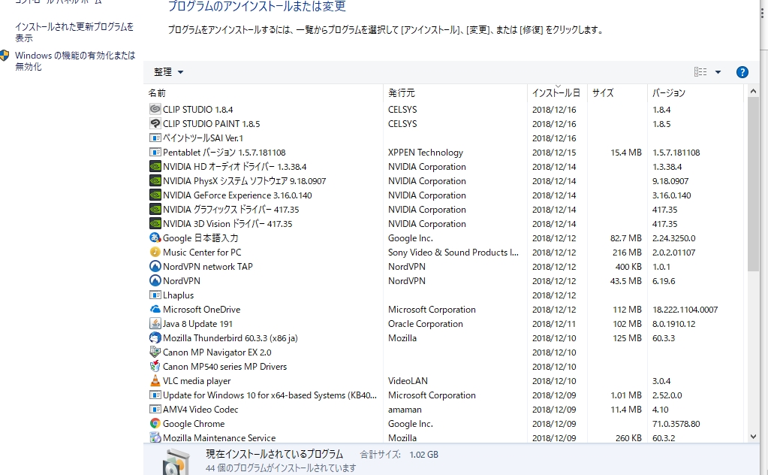
Task: Click the 82.7 MB size cell
Action: (x=625, y=238)
